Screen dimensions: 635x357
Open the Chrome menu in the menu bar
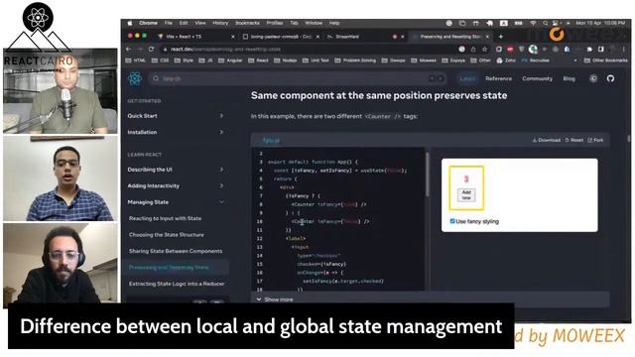point(148,23)
